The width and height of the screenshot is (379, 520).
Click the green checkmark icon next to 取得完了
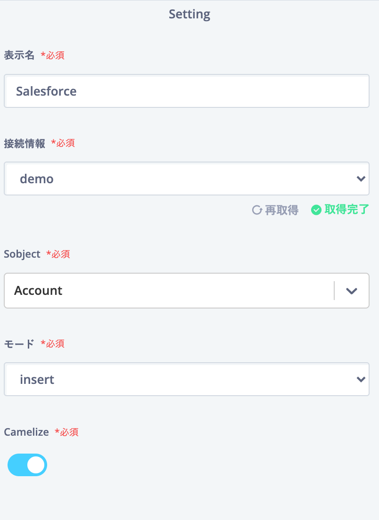(x=316, y=210)
